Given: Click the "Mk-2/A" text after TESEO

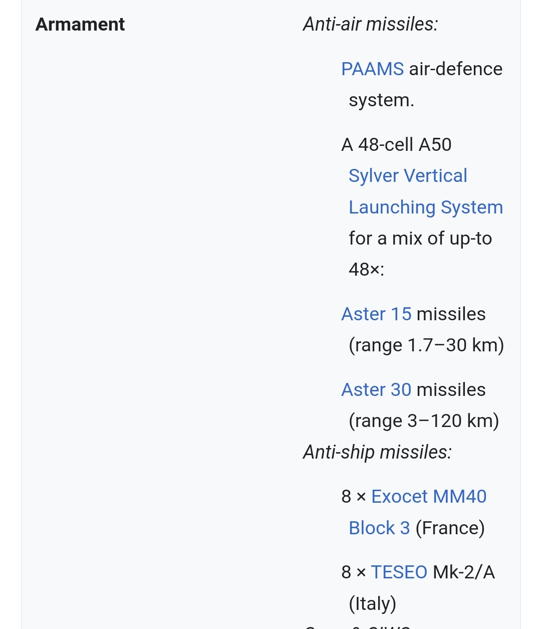Looking at the screenshot, I should click(x=463, y=572).
